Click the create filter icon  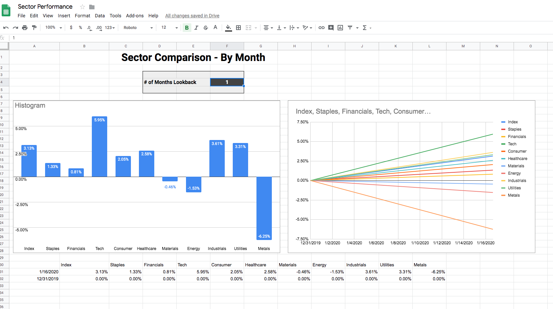point(350,28)
